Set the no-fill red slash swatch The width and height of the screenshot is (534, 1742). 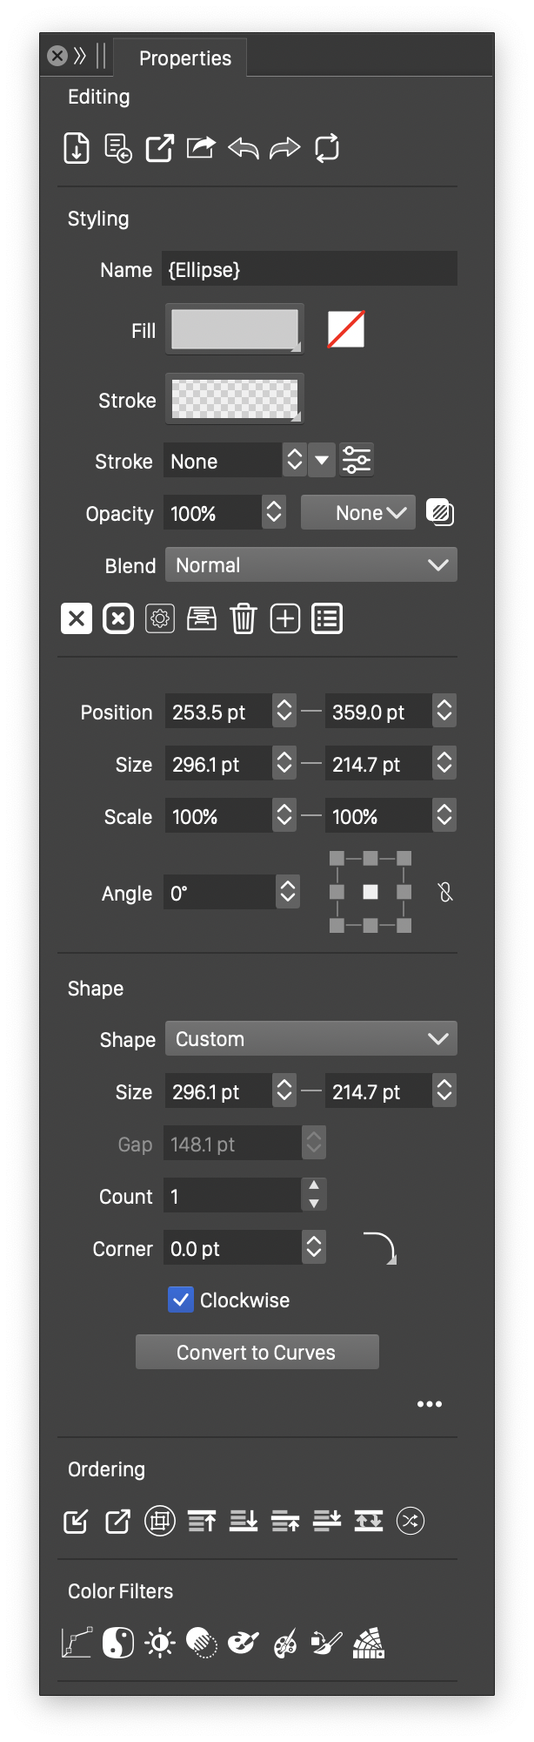(x=346, y=329)
